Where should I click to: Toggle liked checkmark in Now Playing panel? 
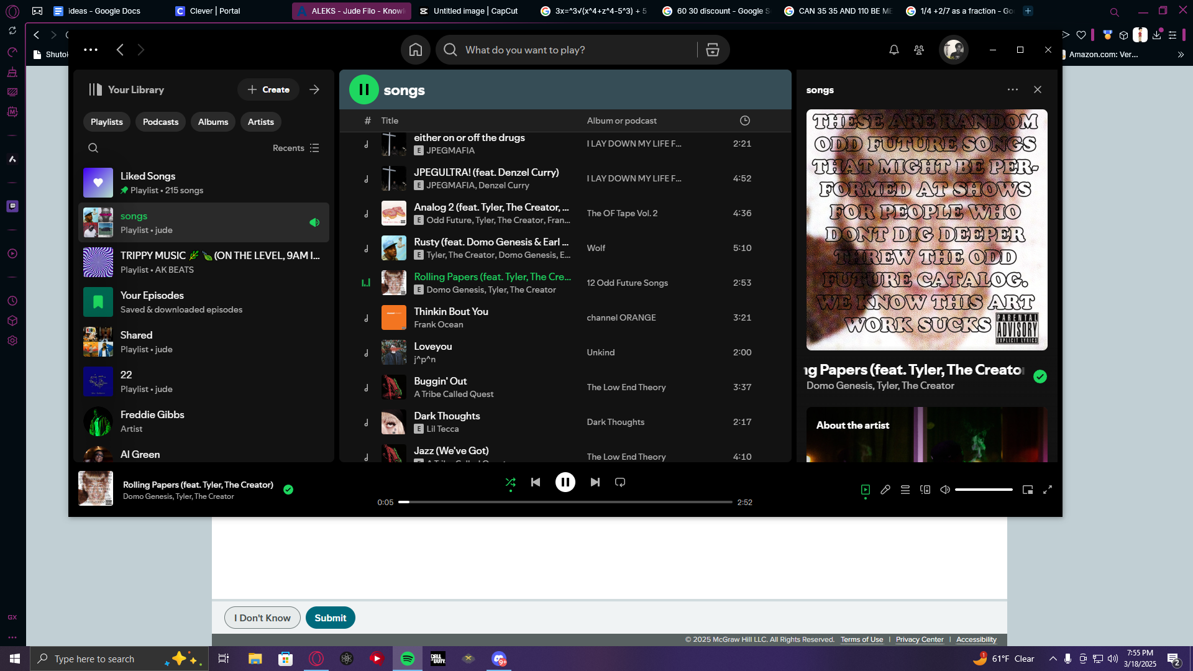coord(1040,377)
